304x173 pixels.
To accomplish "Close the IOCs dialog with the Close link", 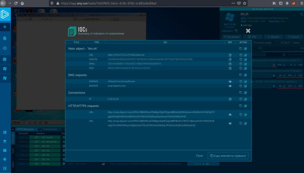I will pyautogui.click(x=199, y=156).
